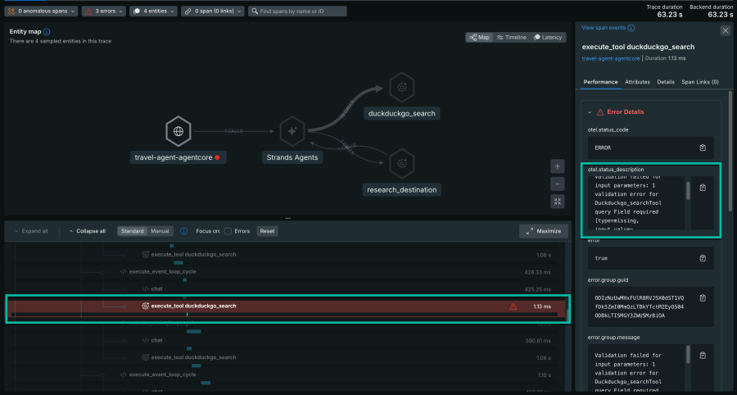Screen dimensions: 737x395
Task: Open the 0 span links dropdown
Action: 213,11
